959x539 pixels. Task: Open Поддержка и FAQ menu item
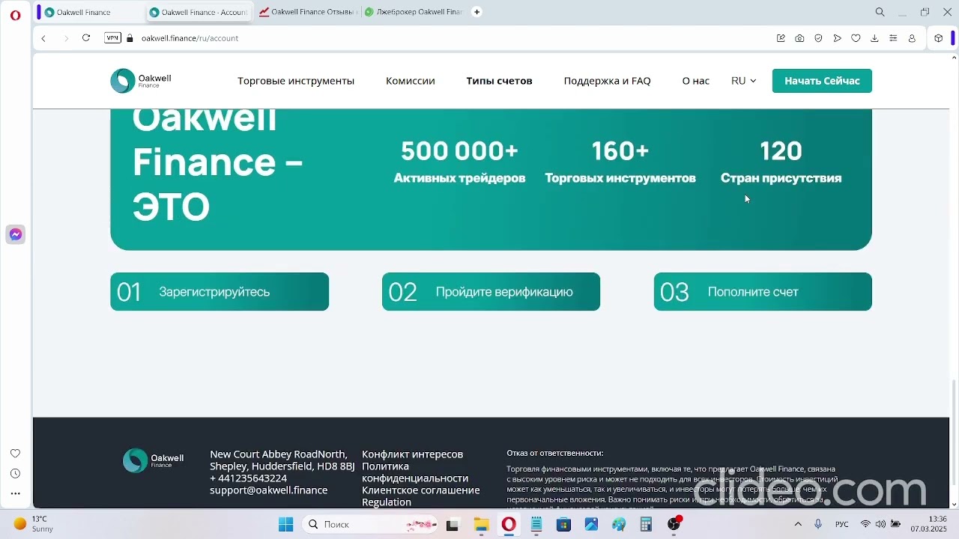pyautogui.click(x=607, y=81)
